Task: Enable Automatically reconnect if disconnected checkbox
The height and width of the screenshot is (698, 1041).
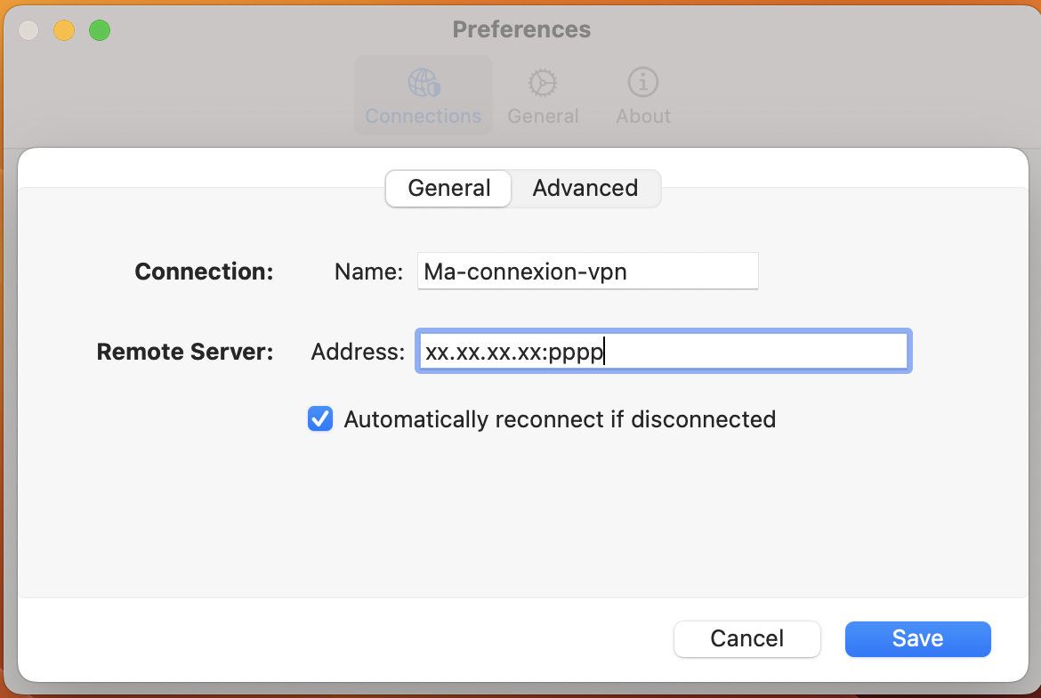Action: click(x=320, y=418)
